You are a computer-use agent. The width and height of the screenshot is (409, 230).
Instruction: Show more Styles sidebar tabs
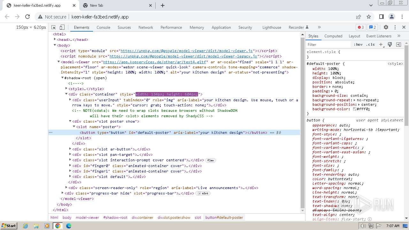pos(399,36)
